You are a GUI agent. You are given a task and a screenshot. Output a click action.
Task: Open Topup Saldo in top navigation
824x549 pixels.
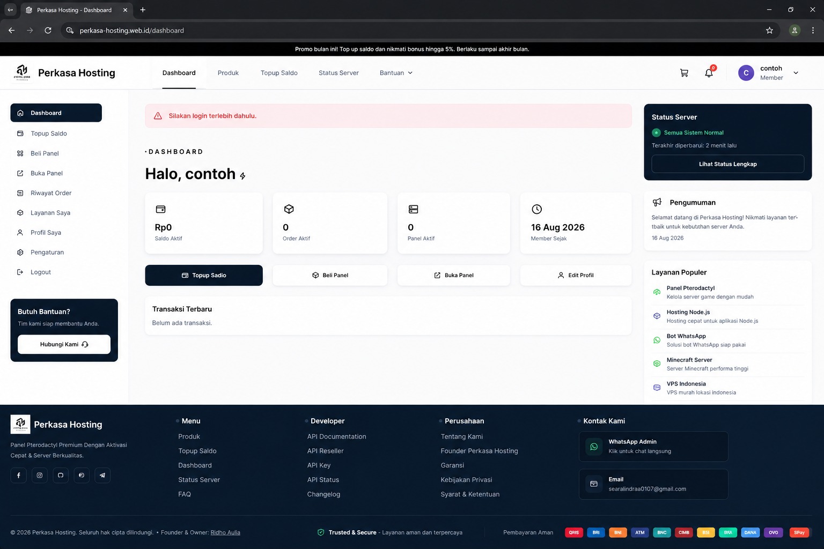279,73
